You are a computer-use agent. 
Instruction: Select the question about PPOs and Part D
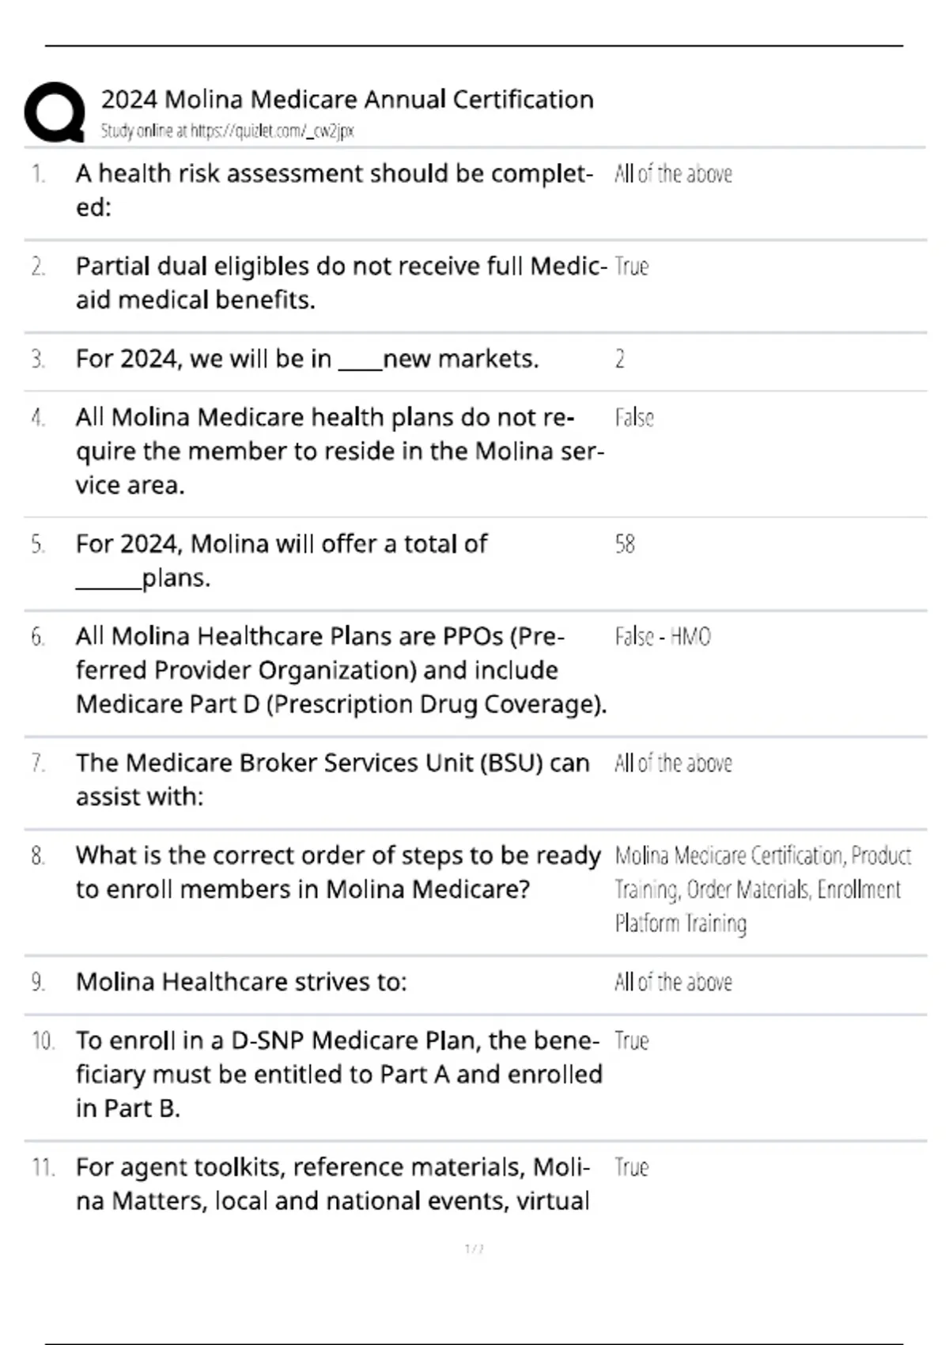click(x=342, y=670)
